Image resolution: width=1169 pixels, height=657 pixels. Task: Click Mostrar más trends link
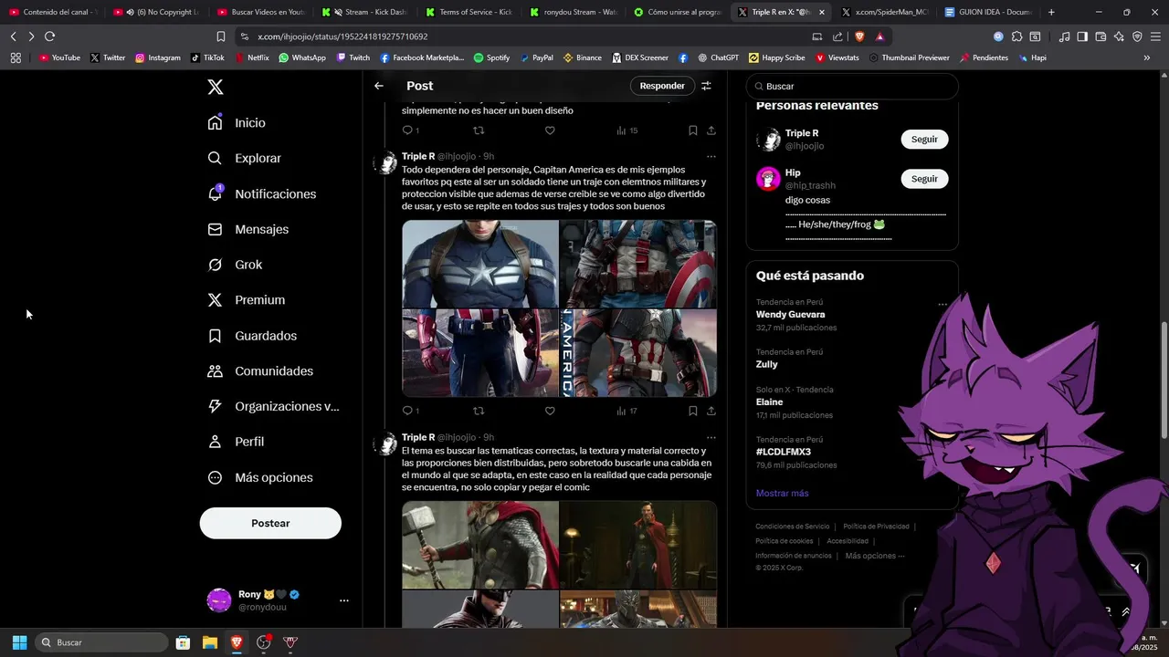[x=782, y=493]
